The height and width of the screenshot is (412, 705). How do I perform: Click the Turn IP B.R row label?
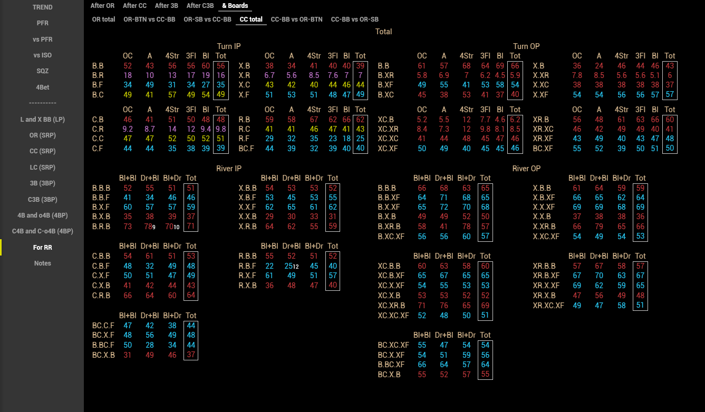pyautogui.click(x=98, y=76)
